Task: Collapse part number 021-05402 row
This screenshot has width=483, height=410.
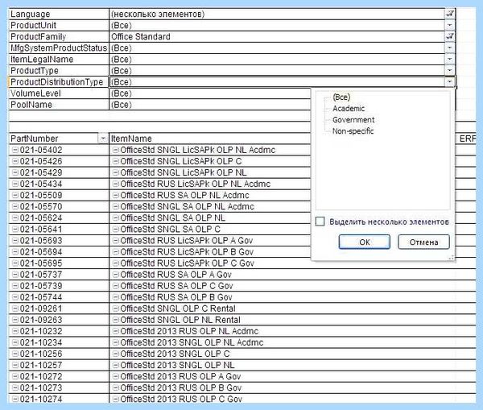Action: pyautogui.click(x=15, y=150)
